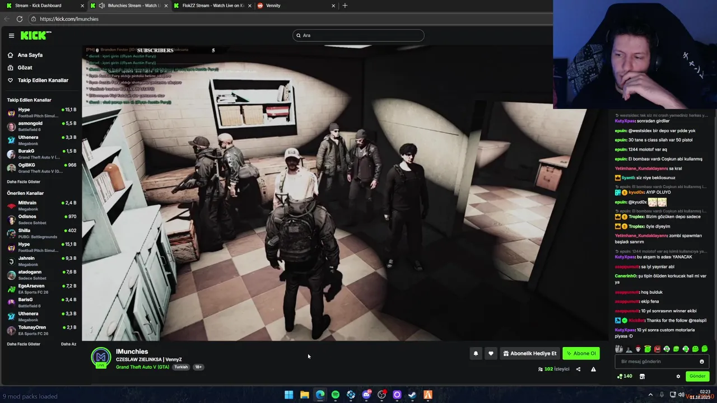Viewport: 717px width, 403px height.
Task: Open asmongold channel in sidebar
Action: tap(41, 126)
